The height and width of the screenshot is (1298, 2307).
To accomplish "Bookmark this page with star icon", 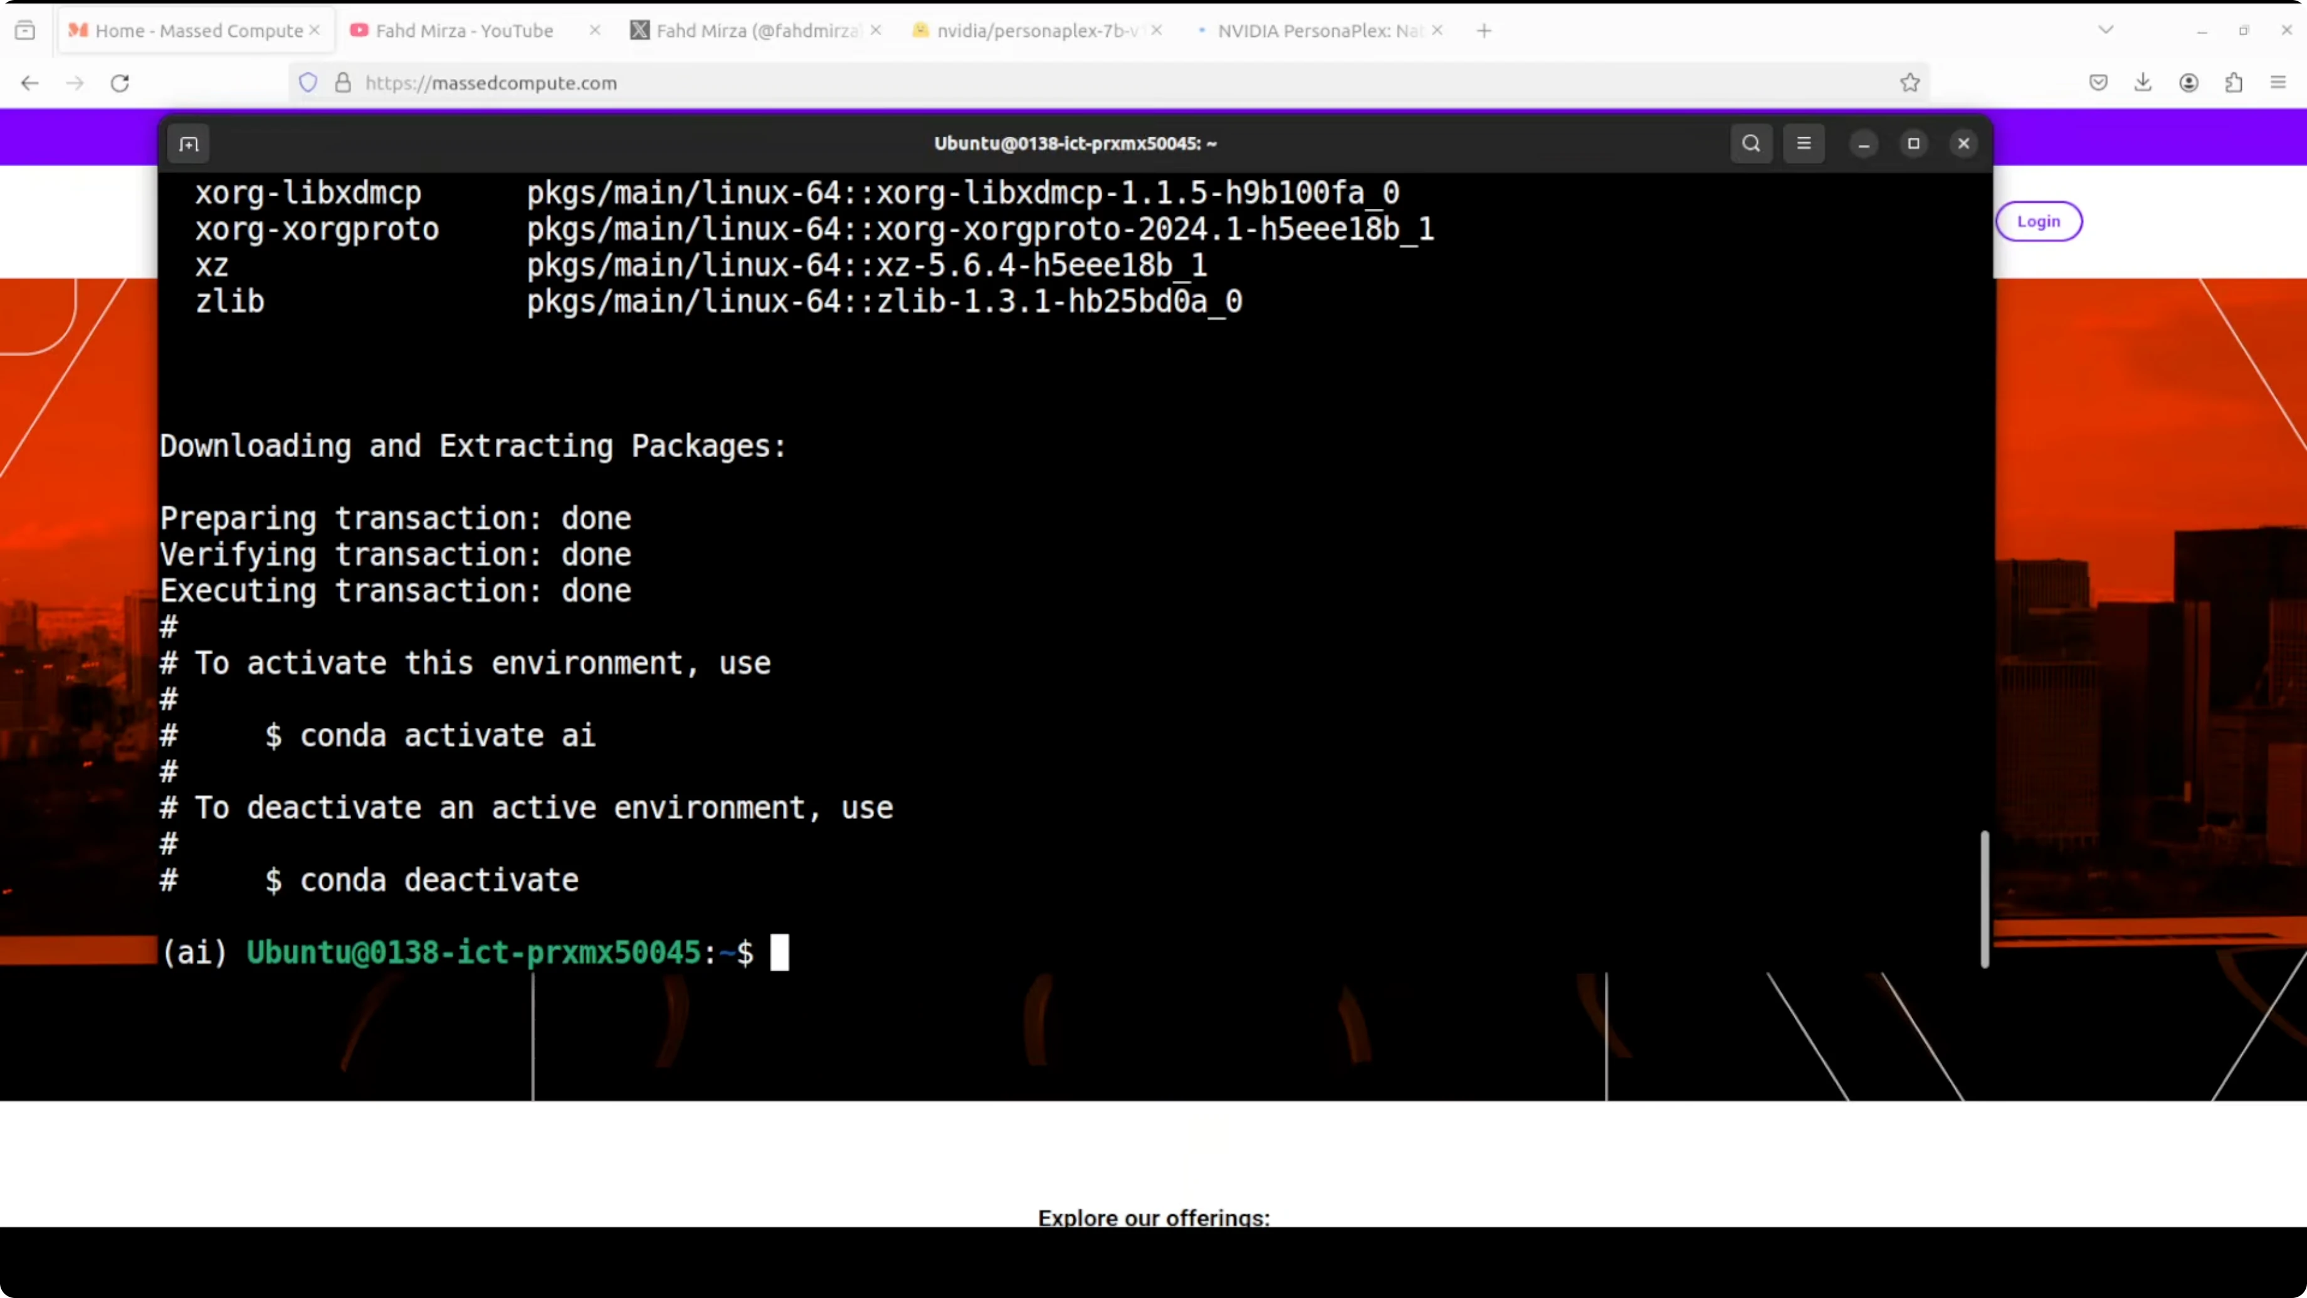I will (x=1910, y=82).
